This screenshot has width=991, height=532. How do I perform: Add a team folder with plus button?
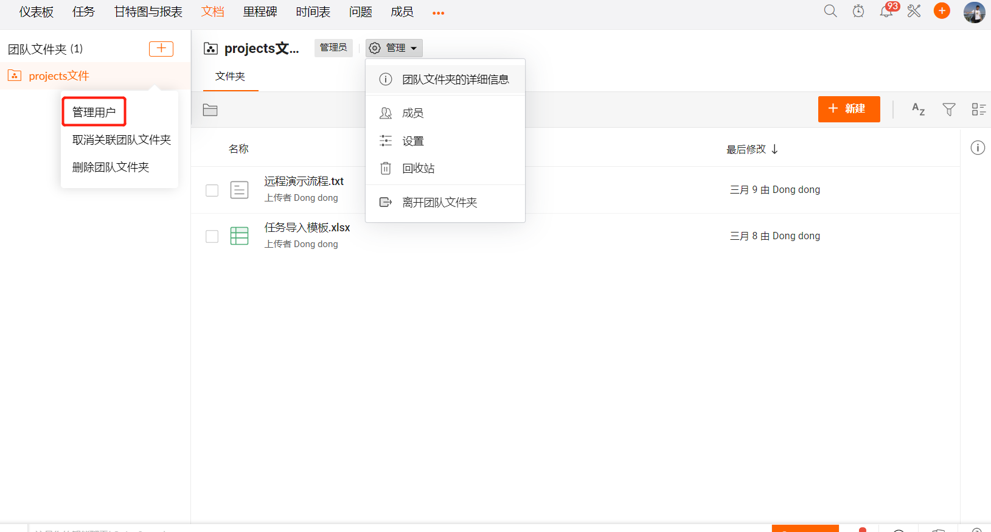click(161, 49)
